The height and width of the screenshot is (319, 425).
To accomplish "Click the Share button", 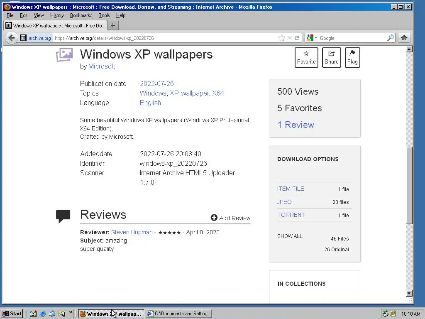I will [x=332, y=57].
